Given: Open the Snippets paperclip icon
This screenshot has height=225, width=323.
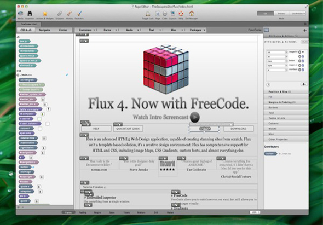Looking at the screenshot, I should point(60,14).
